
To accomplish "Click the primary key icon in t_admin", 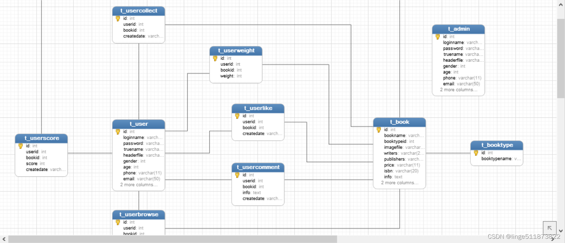I will (x=438, y=37).
